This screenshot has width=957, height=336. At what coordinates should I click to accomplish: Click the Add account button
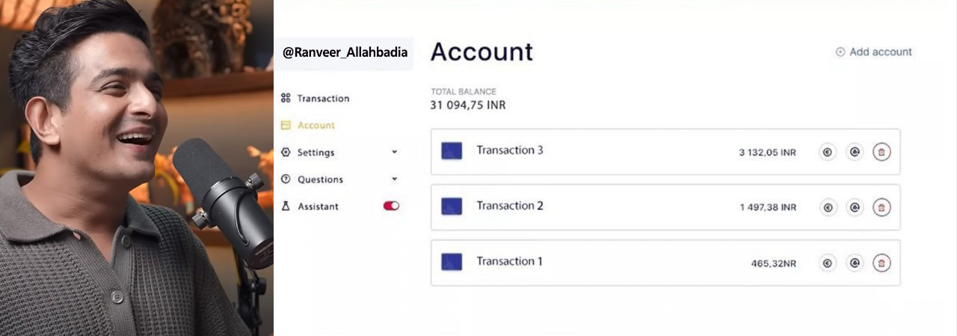click(873, 52)
